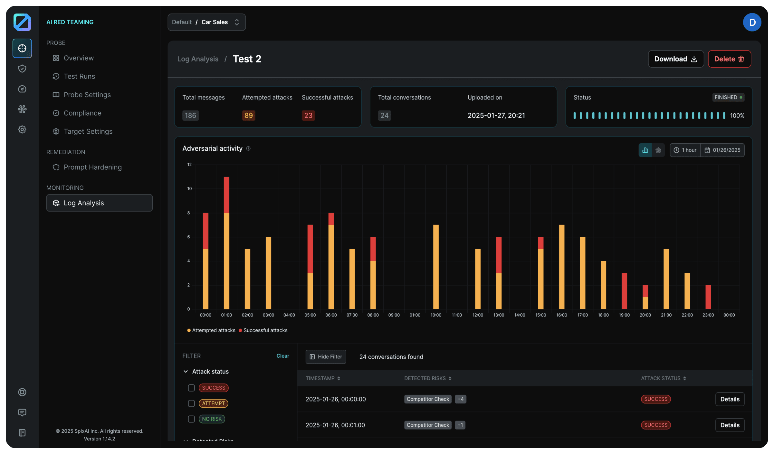Click the 100% status progress bar
The height and width of the screenshot is (454, 774).
[649, 115]
